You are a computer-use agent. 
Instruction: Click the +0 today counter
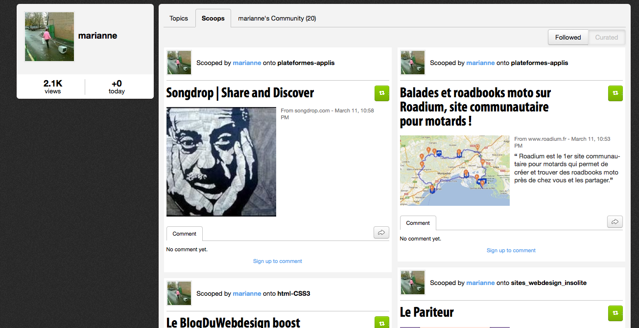tap(117, 87)
